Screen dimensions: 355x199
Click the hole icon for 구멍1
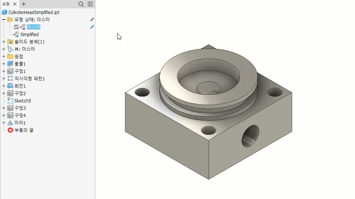tap(10, 71)
